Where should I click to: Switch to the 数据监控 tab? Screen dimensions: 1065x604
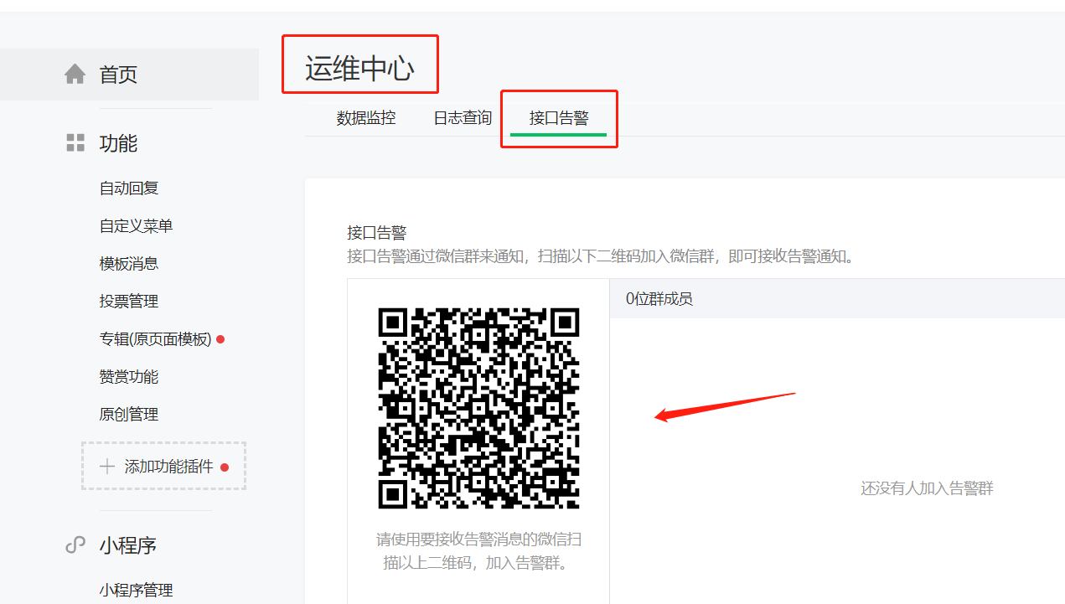tap(366, 118)
